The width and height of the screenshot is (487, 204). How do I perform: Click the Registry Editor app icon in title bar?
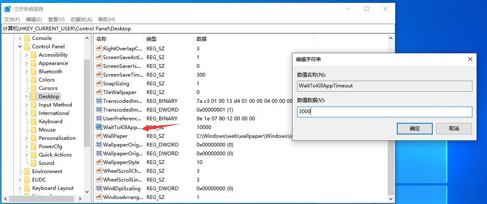(7, 9)
